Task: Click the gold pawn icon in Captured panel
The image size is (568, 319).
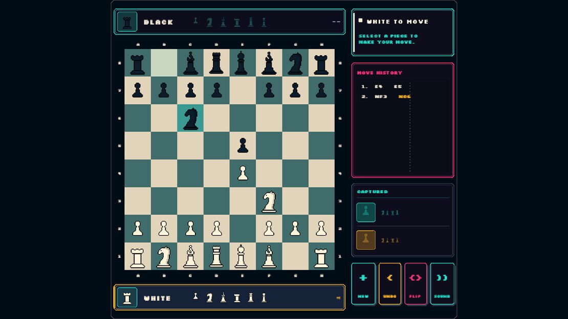Action: 366,240
